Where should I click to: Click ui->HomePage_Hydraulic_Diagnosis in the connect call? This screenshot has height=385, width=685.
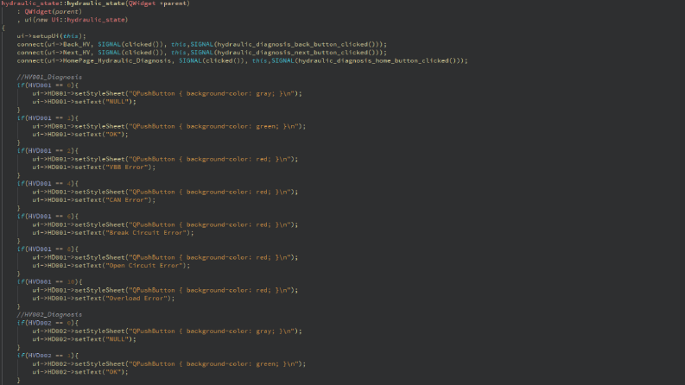[109, 60]
